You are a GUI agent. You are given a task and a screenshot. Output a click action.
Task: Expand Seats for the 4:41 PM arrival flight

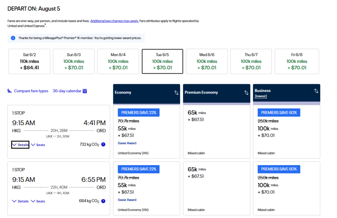(x=38, y=145)
